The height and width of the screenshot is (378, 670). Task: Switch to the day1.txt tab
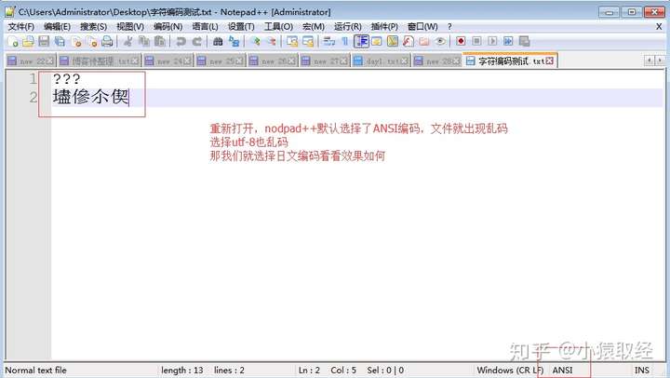point(382,61)
